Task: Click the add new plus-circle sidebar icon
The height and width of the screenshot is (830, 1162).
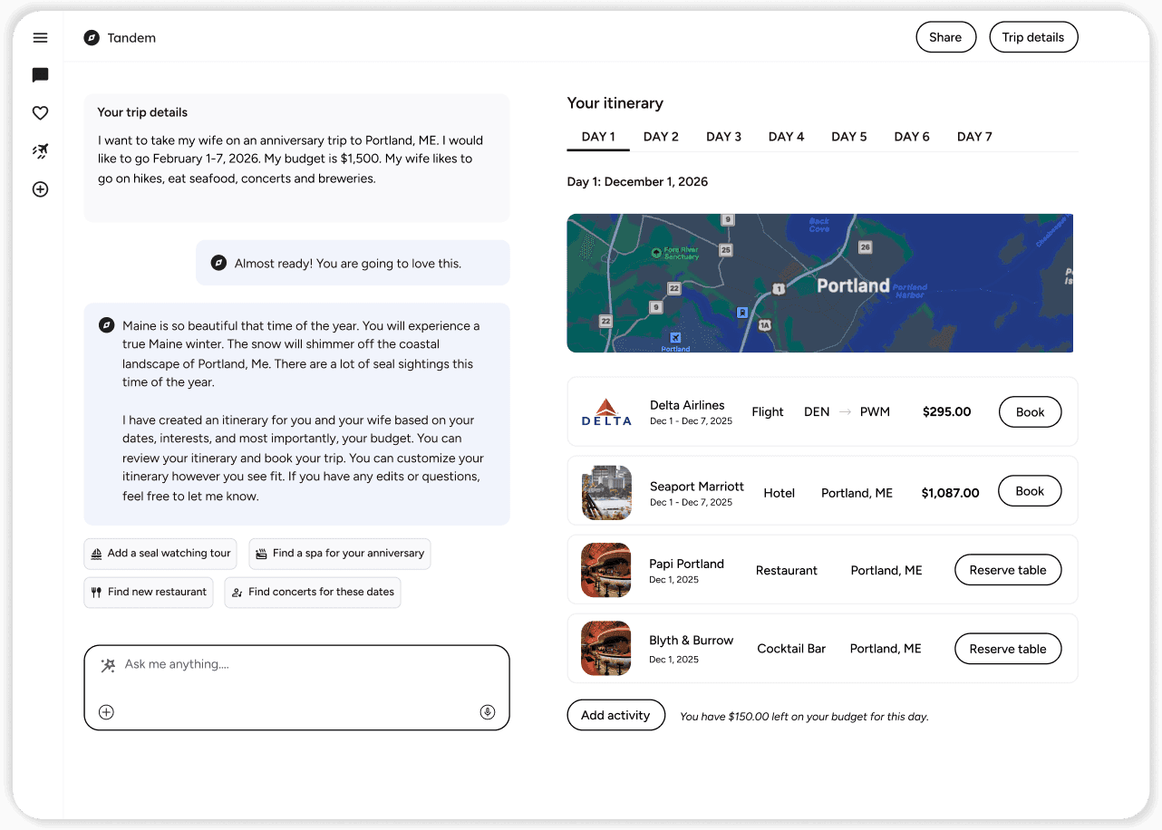Action: [x=40, y=189]
